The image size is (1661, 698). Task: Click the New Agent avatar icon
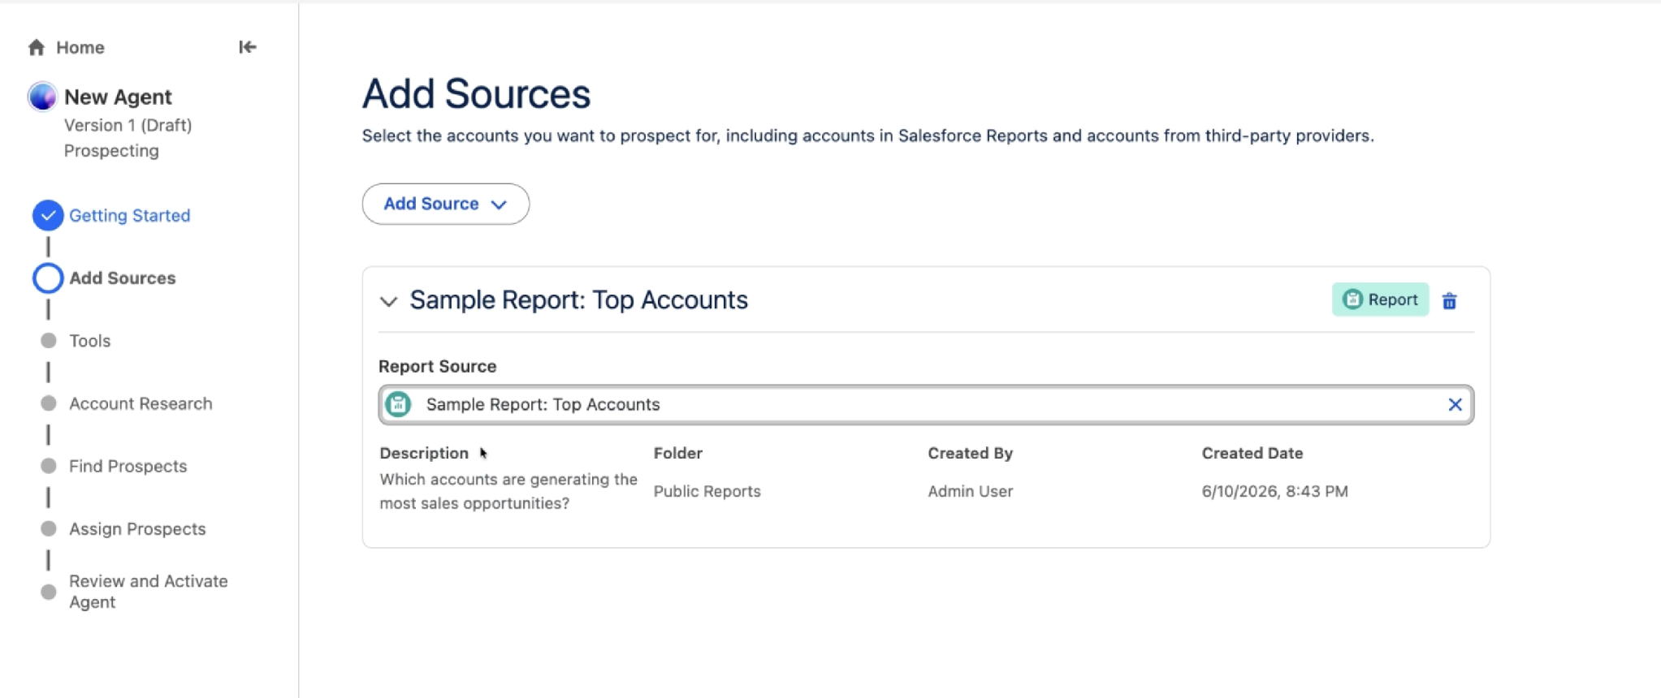click(x=42, y=97)
